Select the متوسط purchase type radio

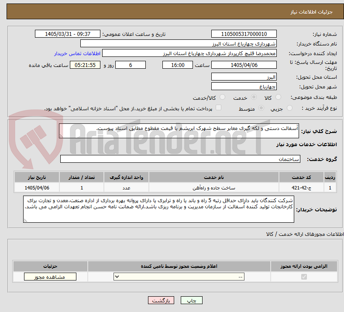pyautogui.click(x=261, y=108)
